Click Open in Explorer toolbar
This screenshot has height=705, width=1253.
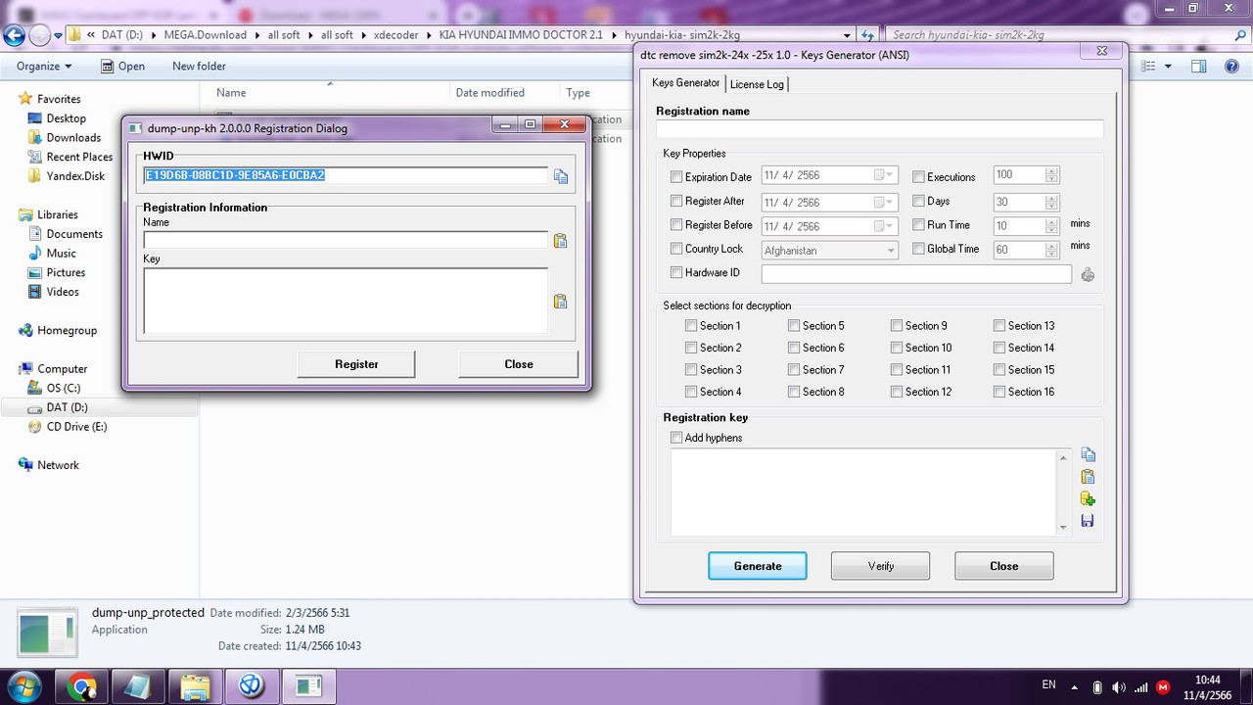tap(122, 67)
